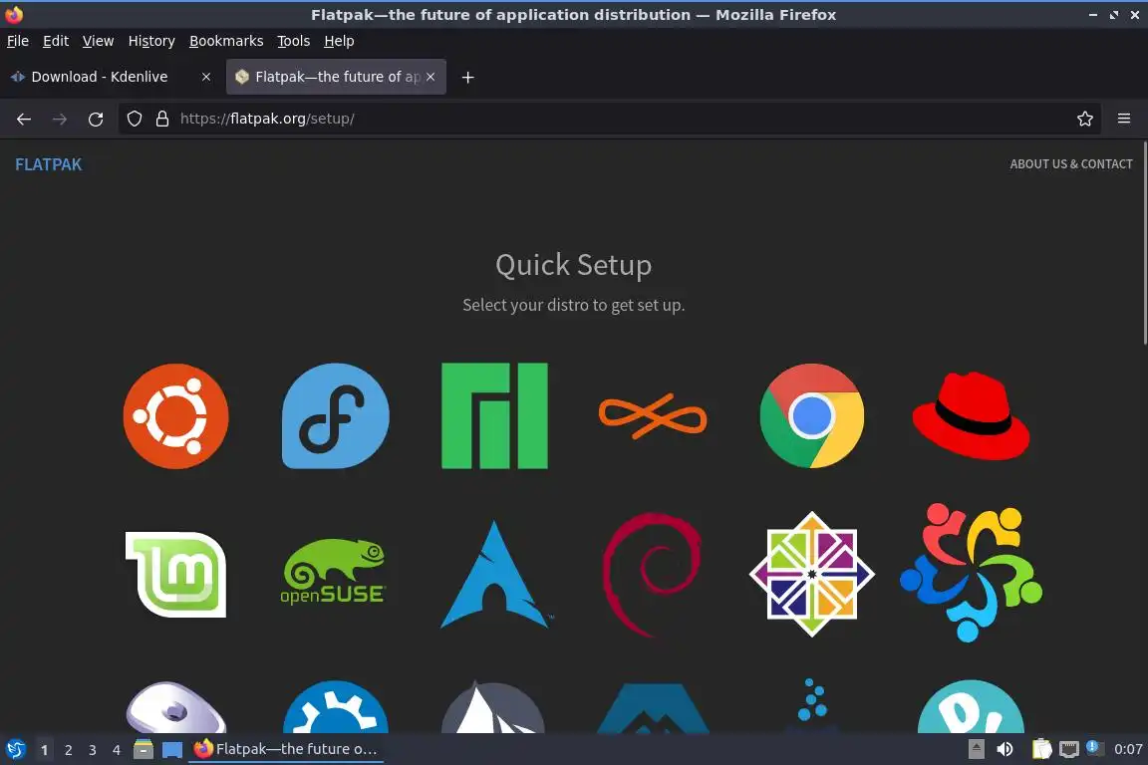Pick the Solus sail logo
The width and height of the screenshot is (1148, 765).
pyautogui.click(x=492, y=707)
